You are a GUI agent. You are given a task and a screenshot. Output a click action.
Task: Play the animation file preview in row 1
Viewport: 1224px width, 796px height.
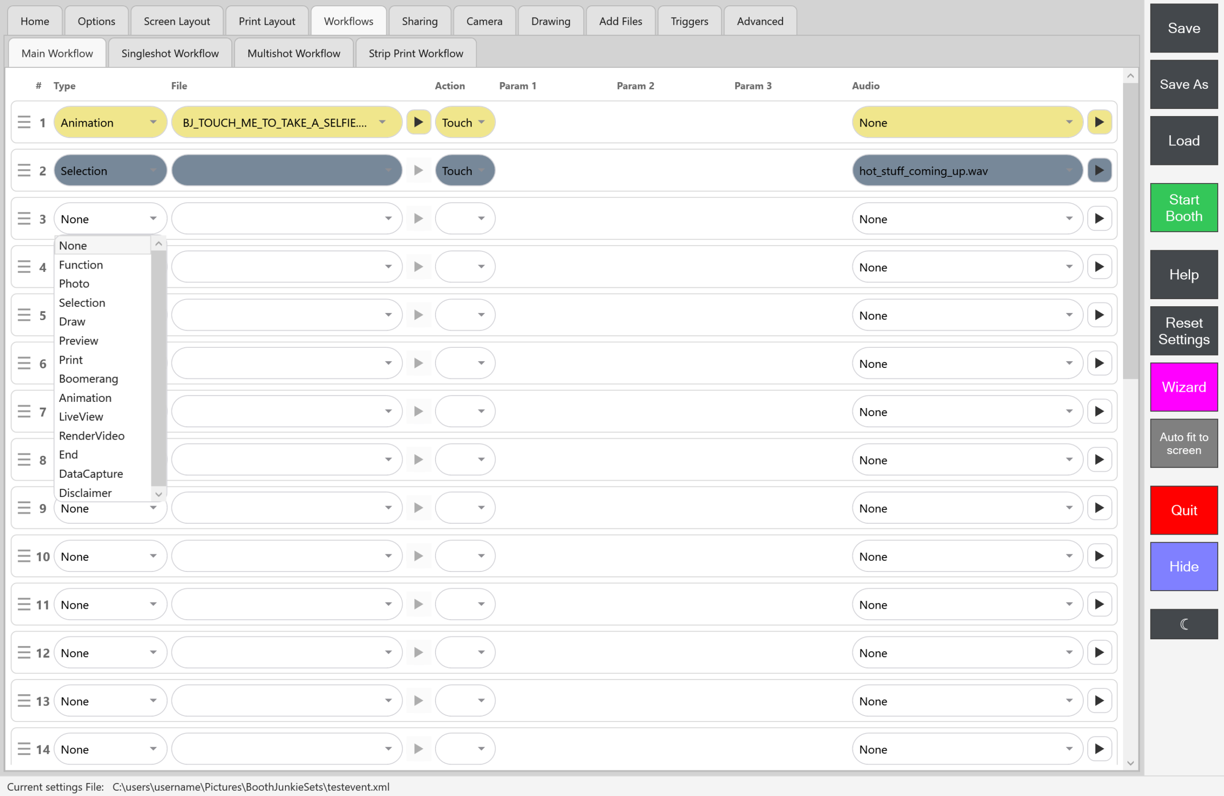[419, 122]
